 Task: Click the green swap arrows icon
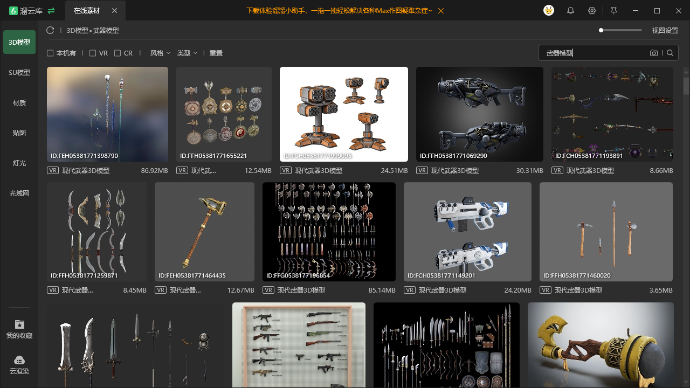click(51, 11)
